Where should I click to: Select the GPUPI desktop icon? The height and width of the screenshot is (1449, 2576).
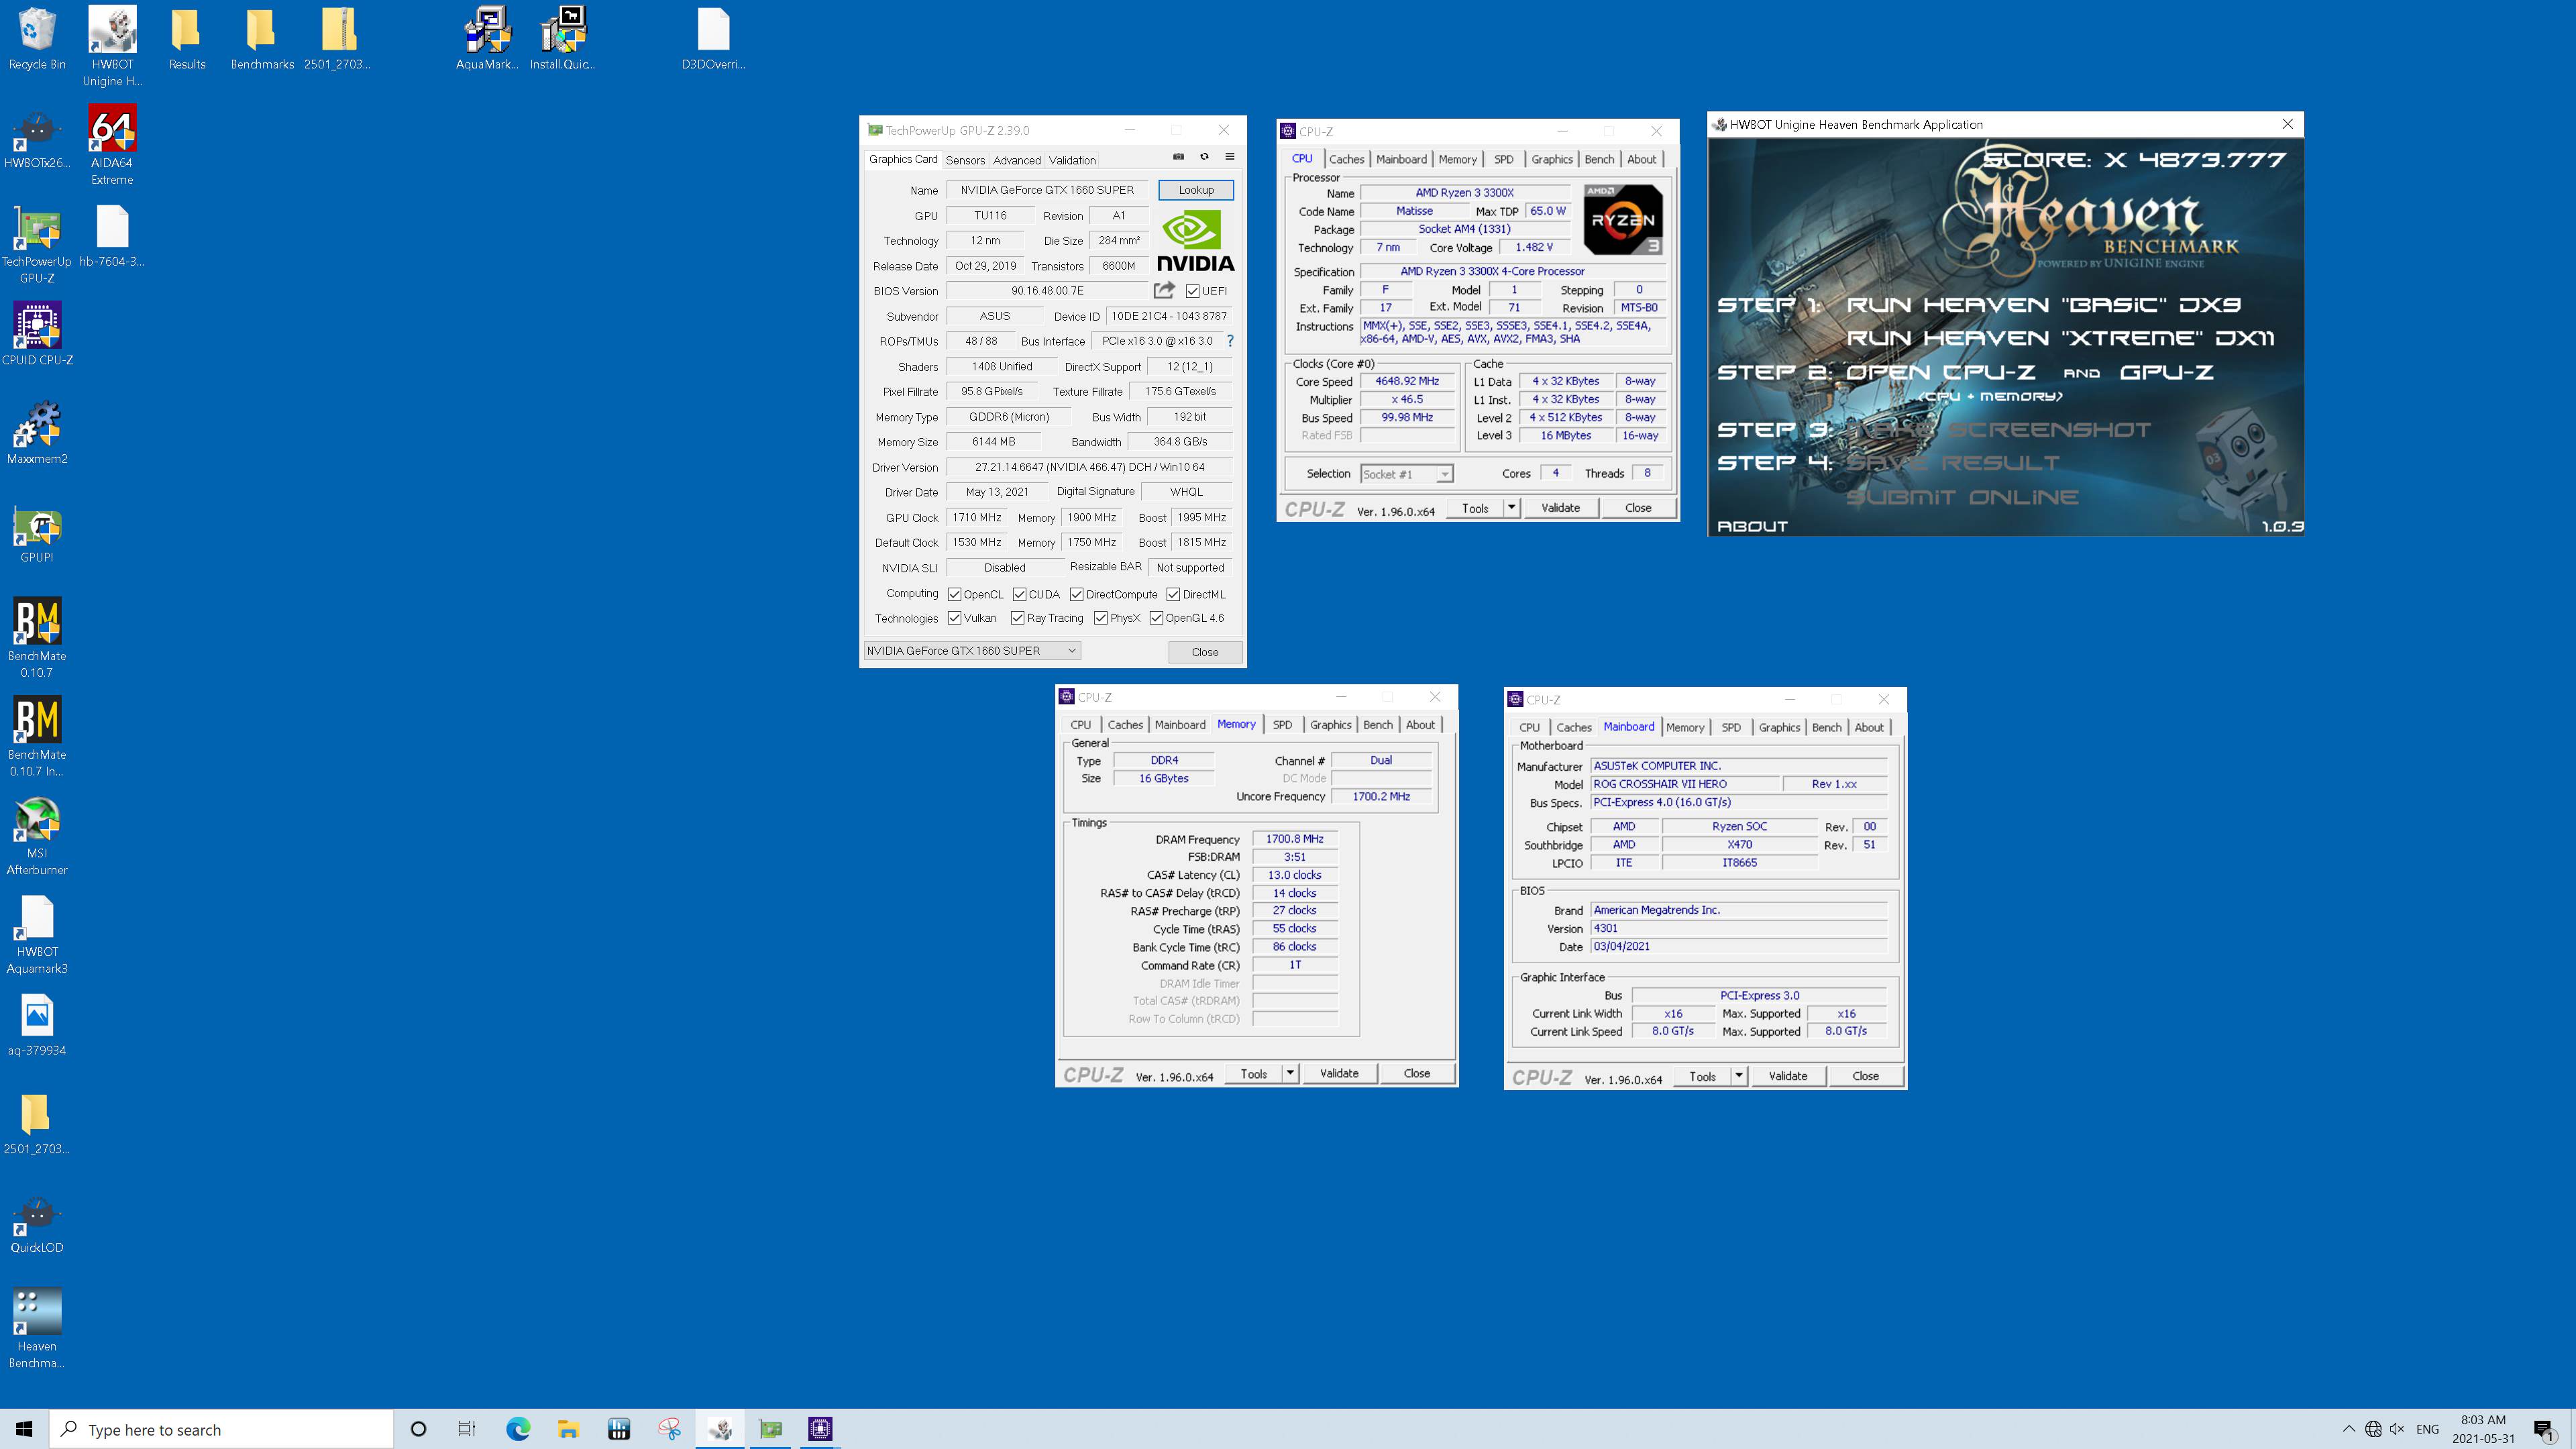tap(37, 533)
